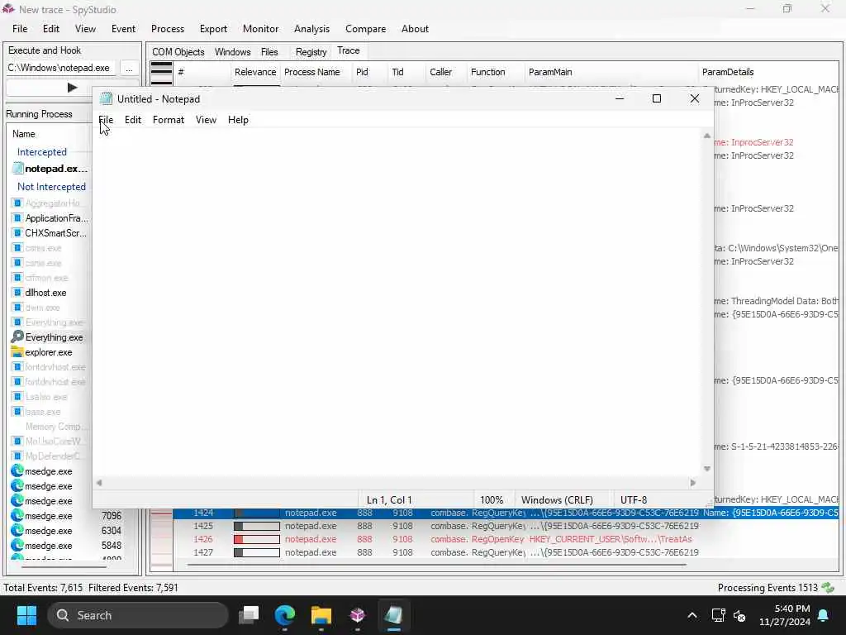Click Notepad's vertical scrollbar down arrow
Screen dimensions: 846x635
click(707, 469)
